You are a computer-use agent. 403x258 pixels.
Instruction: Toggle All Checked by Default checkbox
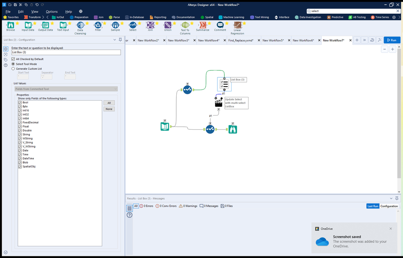pyautogui.click(x=13, y=59)
